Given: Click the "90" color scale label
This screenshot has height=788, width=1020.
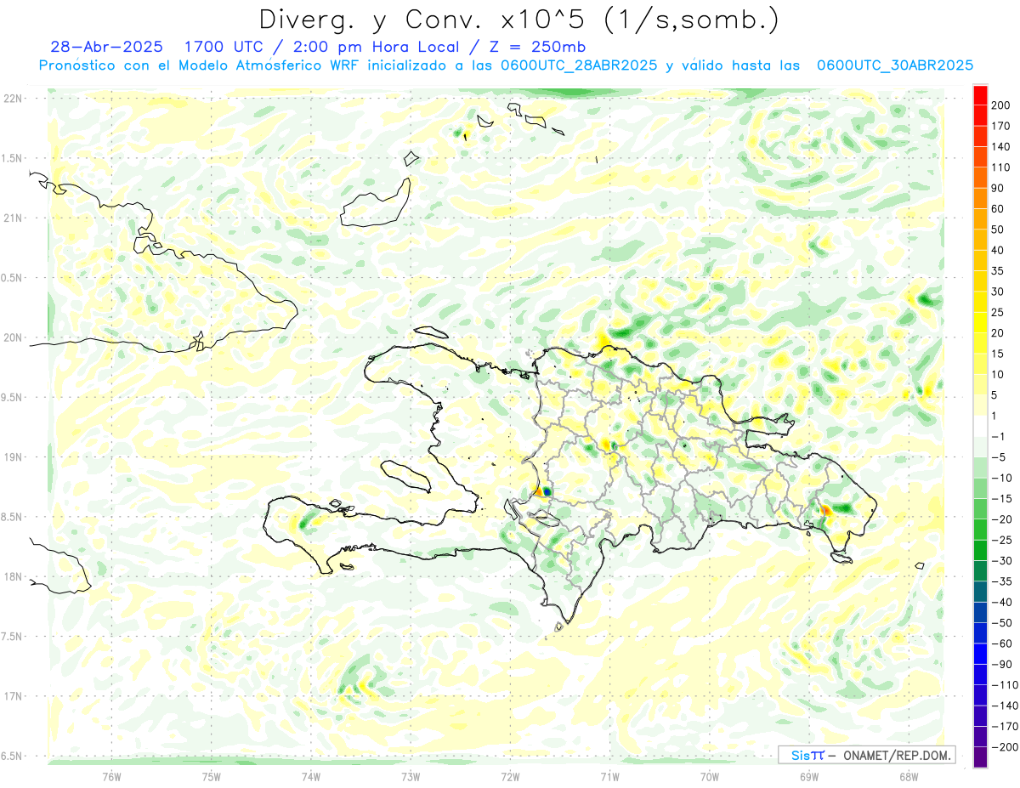Looking at the screenshot, I should 998,188.
